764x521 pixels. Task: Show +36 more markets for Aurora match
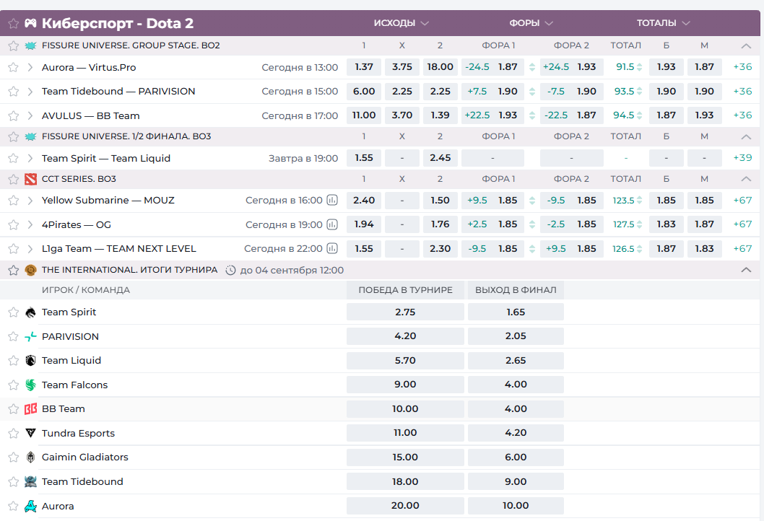tap(742, 66)
